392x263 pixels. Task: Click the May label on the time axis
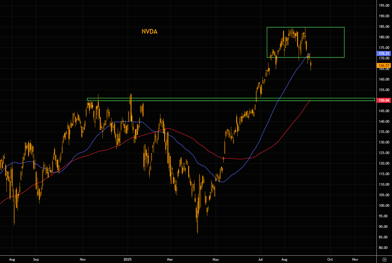(x=216, y=259)
